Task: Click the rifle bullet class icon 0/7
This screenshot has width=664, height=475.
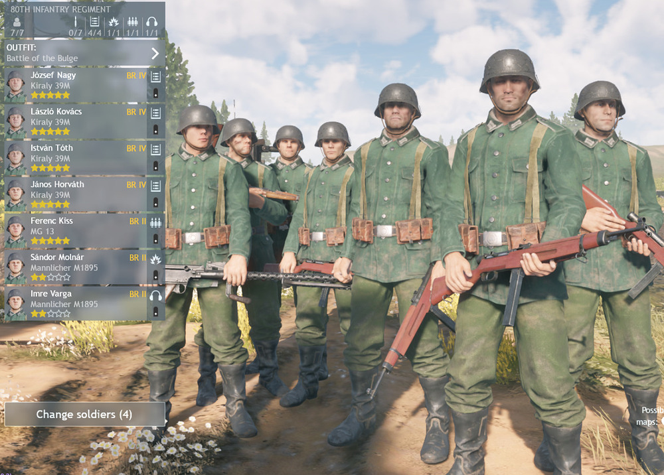Action: click(76, 22)
